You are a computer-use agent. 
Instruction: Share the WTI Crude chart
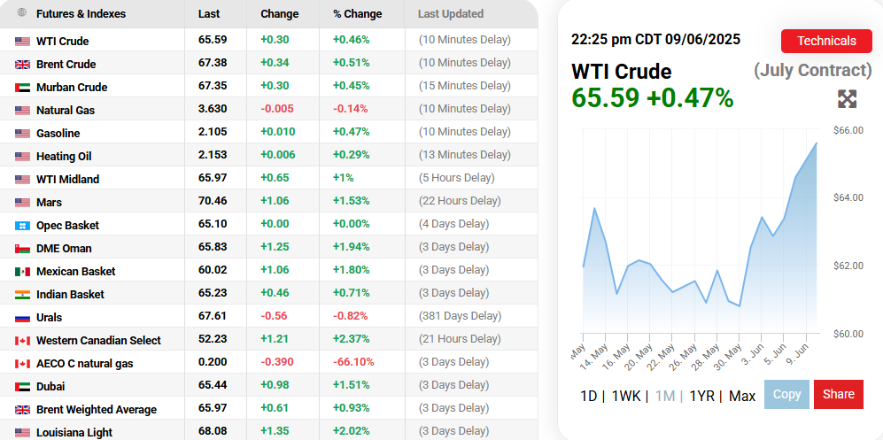point(839,394)
